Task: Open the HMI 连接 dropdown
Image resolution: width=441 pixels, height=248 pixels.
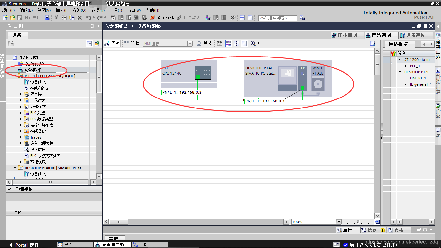Action: (190, 43)
